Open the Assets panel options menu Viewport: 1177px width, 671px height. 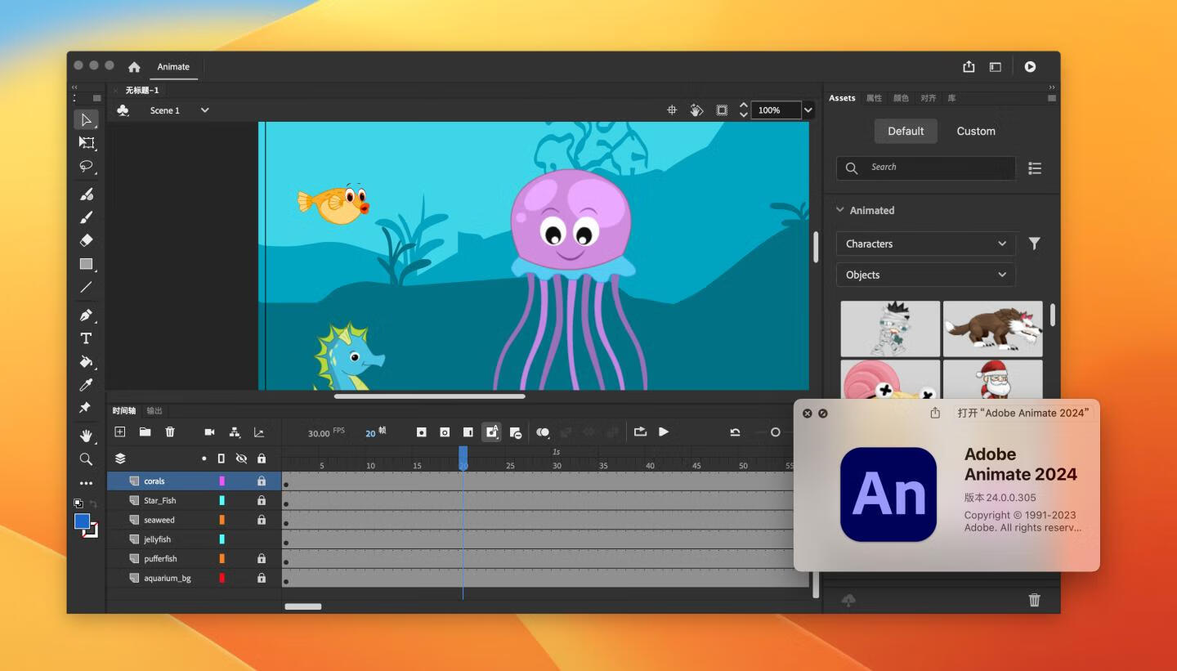[x=1052, y=98]
